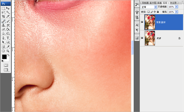The height and width of the screenshot is (112, 184).
Task: Select the Healing Brush tool
Action: pos(3,21)
